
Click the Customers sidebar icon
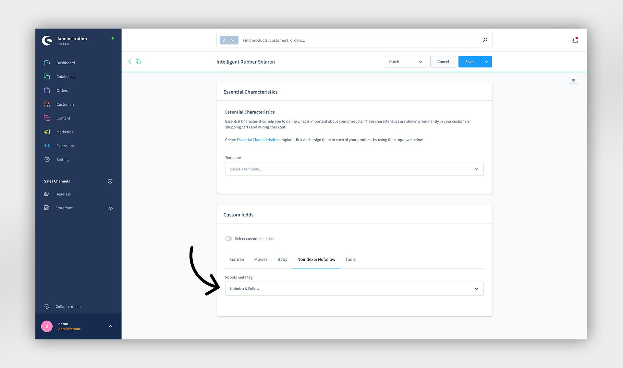(47, 104)
